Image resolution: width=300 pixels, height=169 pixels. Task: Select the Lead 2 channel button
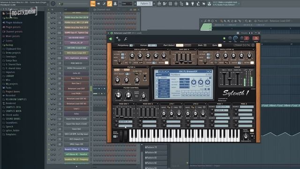76,108
